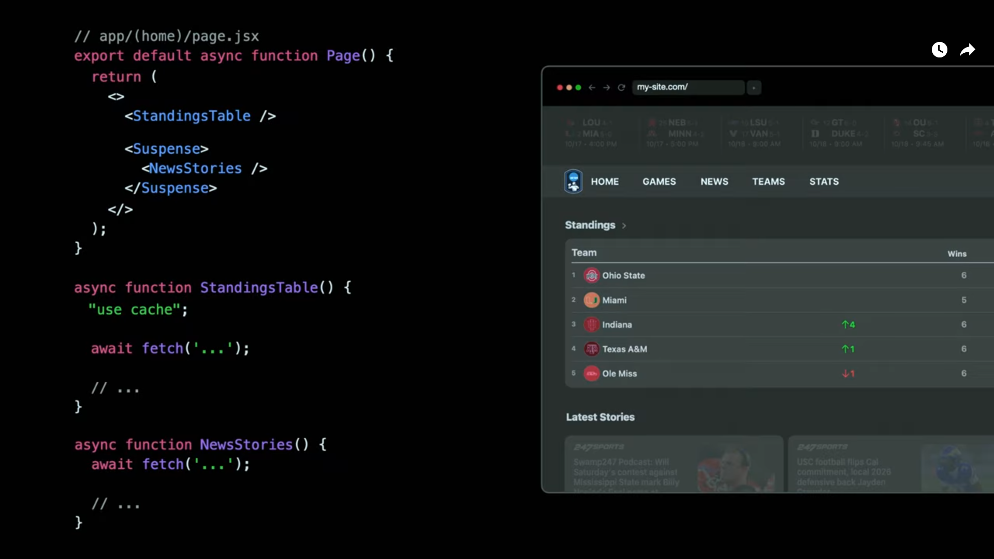994x559 pixels.
Task: Expand Standings via chevron arrow
Action: pyautogui.click(x=624, y=226)
